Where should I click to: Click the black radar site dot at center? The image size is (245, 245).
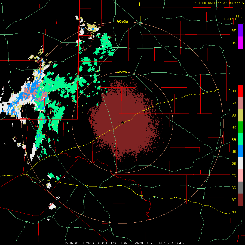[x=122, y=122]
